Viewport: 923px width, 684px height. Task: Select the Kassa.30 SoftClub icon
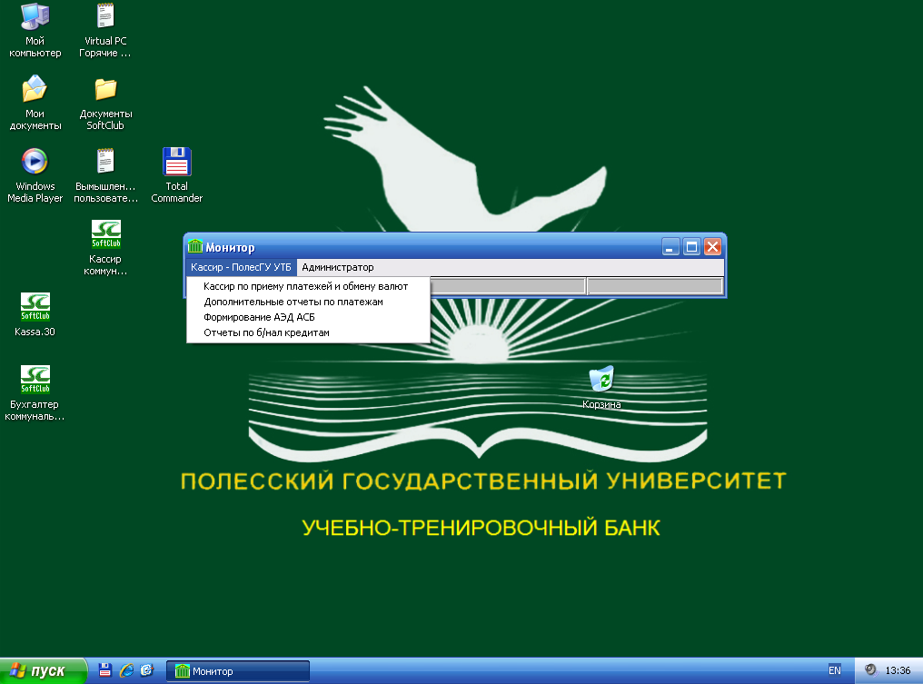point(35,315)
